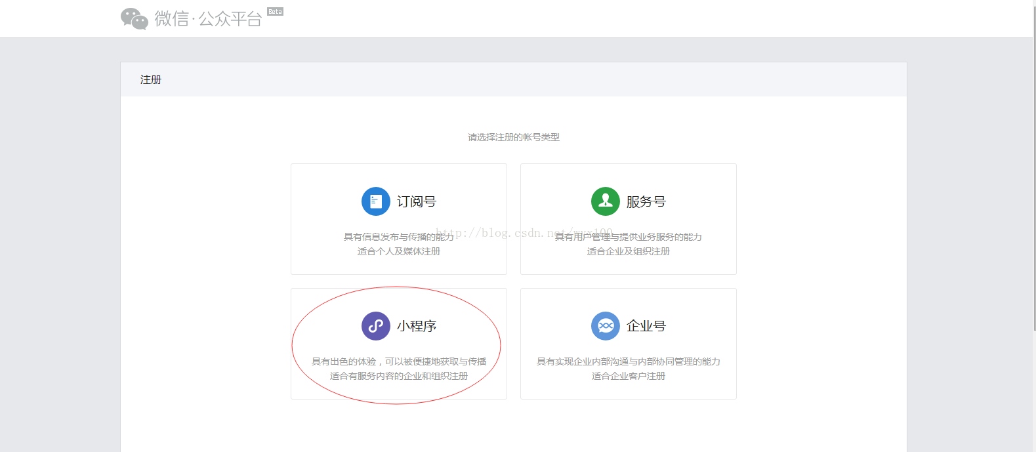Click the 注册 panel header text
Image resolution: width=1036 pixels, height=452 pixels.
[x=151, y=79]
